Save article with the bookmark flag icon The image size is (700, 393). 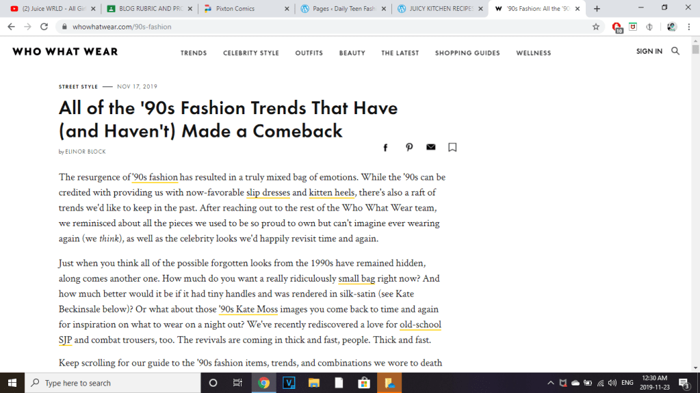tap(452, 148)
